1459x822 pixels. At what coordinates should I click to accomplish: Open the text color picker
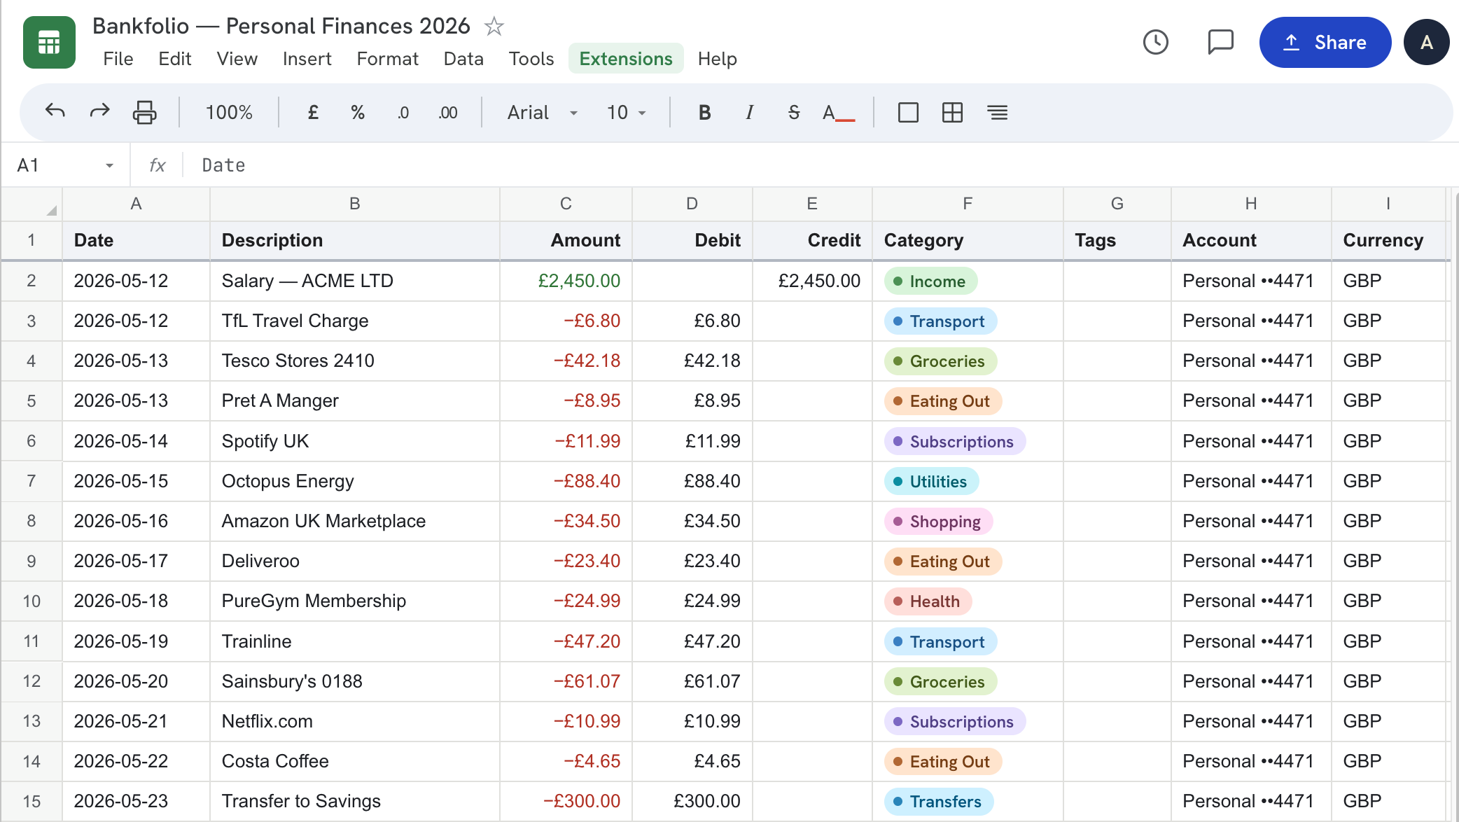[838, 112]
